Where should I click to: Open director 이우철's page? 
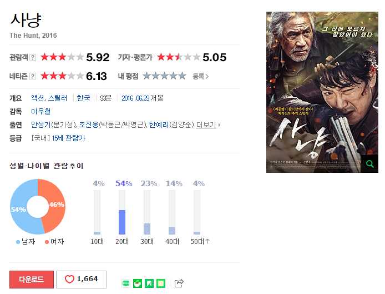tap(40, 112)
